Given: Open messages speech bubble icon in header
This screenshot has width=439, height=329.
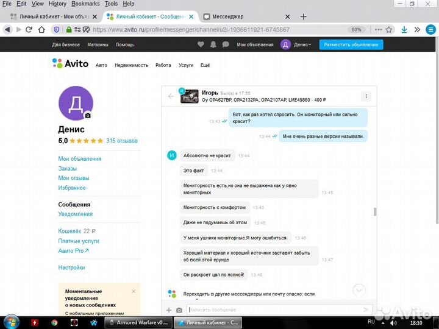Looking at the screenshot, I should point(226,44).
